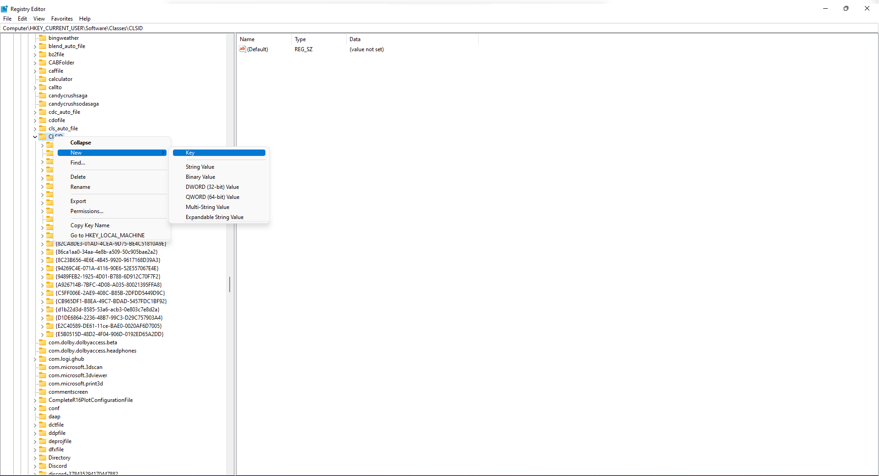Click the commentscreen folder icon

coord(43,392)
